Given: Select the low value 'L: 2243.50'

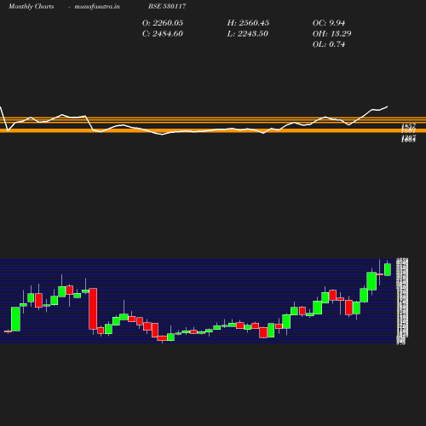Looking at the screenshot, I should point(248,34).
